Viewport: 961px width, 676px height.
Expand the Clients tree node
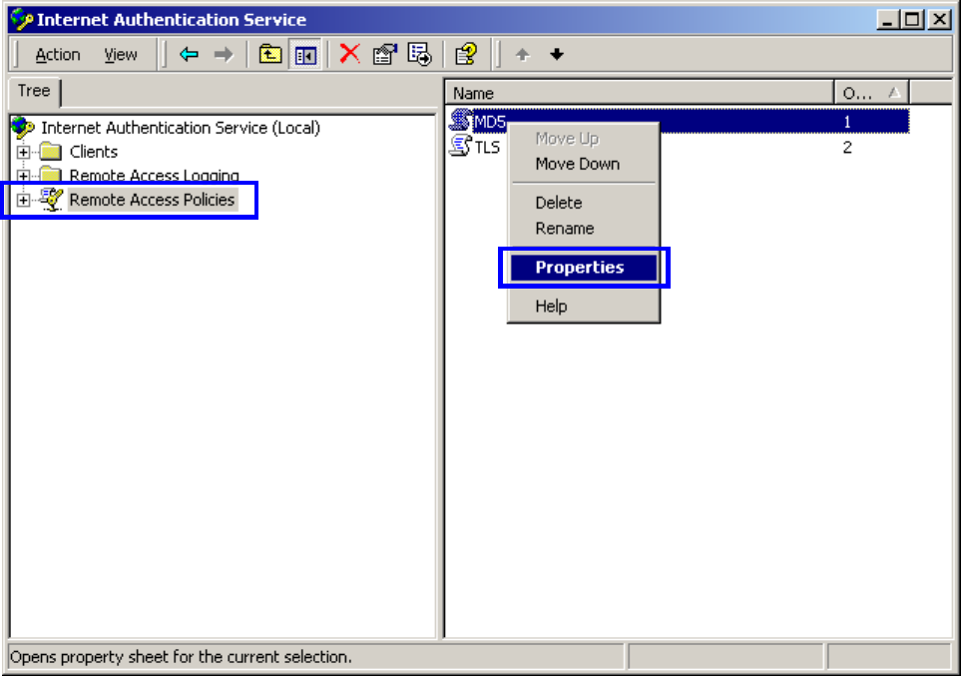pyautogui.click(x=23, y=152)
